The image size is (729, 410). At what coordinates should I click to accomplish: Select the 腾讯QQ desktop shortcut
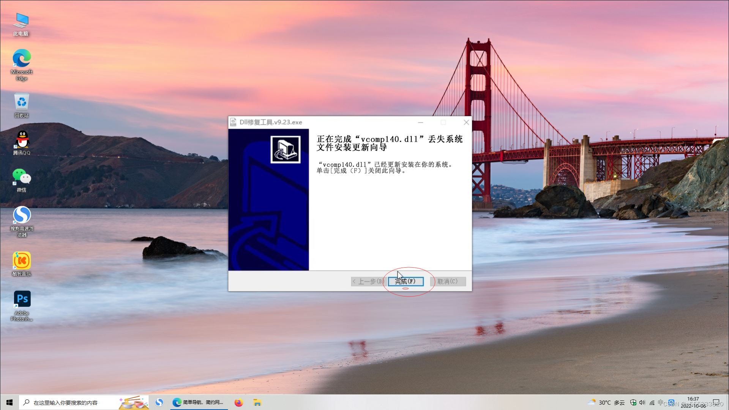(x=22, y=143)
